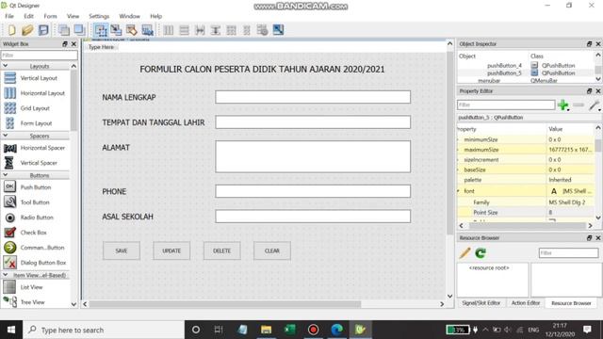603x339 pixels.
Task: Click the New Form toolbar icon
Action: pos(12,30)
